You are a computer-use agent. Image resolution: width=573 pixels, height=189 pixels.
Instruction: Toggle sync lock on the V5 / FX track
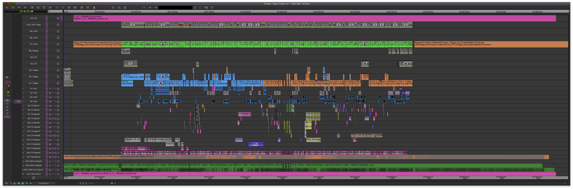[46, 57]
